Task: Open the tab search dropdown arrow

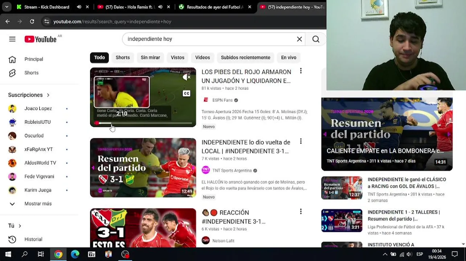Action: coord(7,7)
